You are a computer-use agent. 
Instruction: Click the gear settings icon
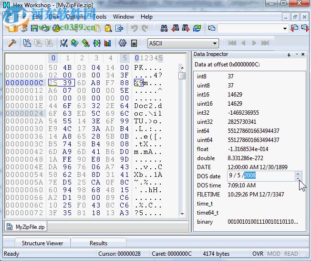[123, 43]
